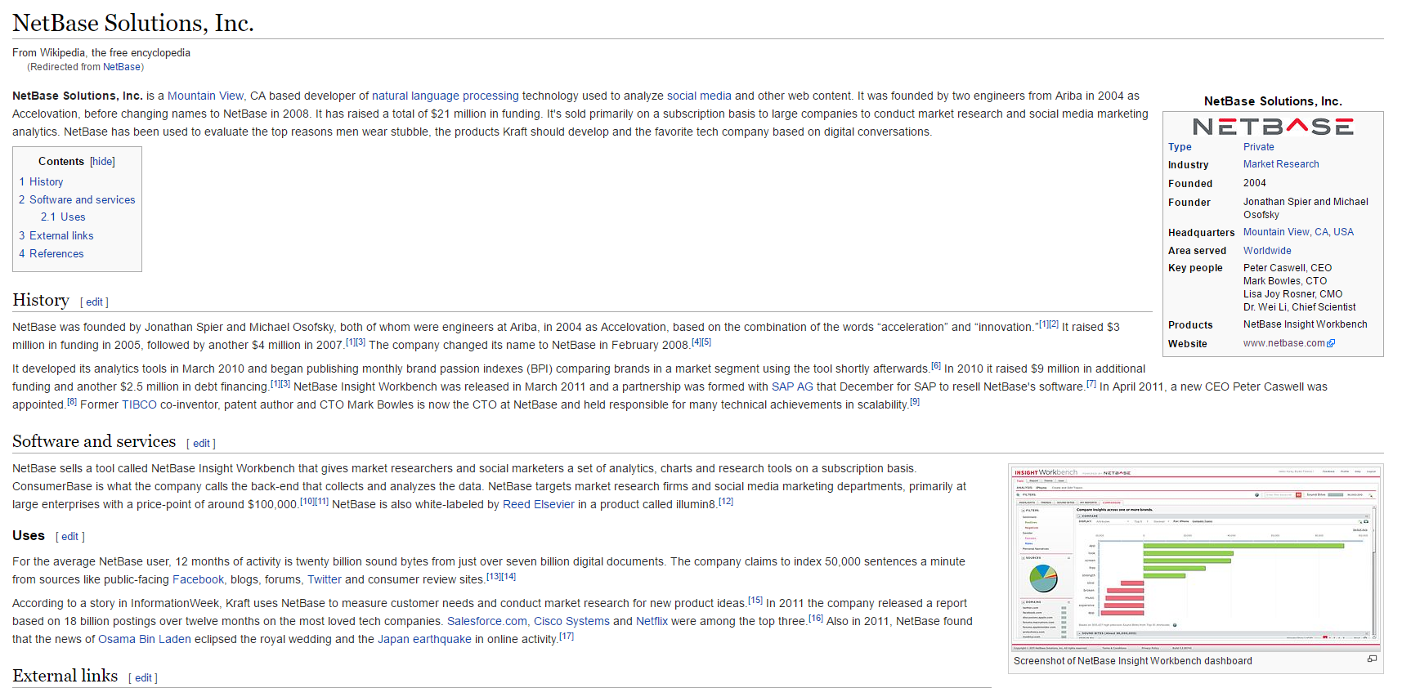Follow the NetBase redirect link
This screenshot has width=1402, height=697.
pos(122,67)
